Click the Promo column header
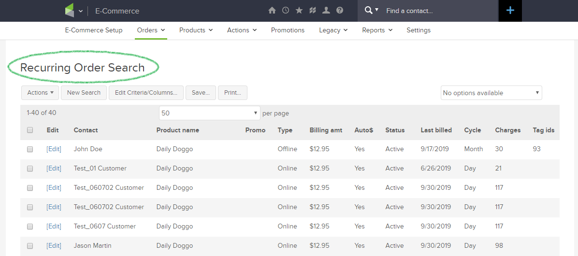 tap(256, 130)
